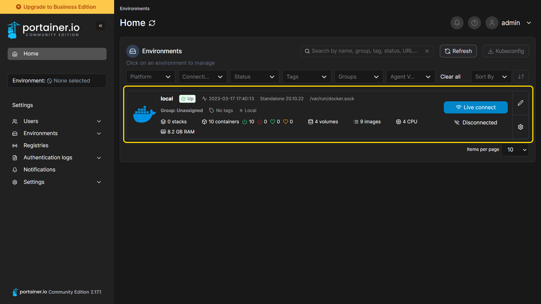Image resolution: width=541 pixels, height=304 pixels.
Task: Open the help question mark icon
Action: pyautogui.click(x=475, y=23)
